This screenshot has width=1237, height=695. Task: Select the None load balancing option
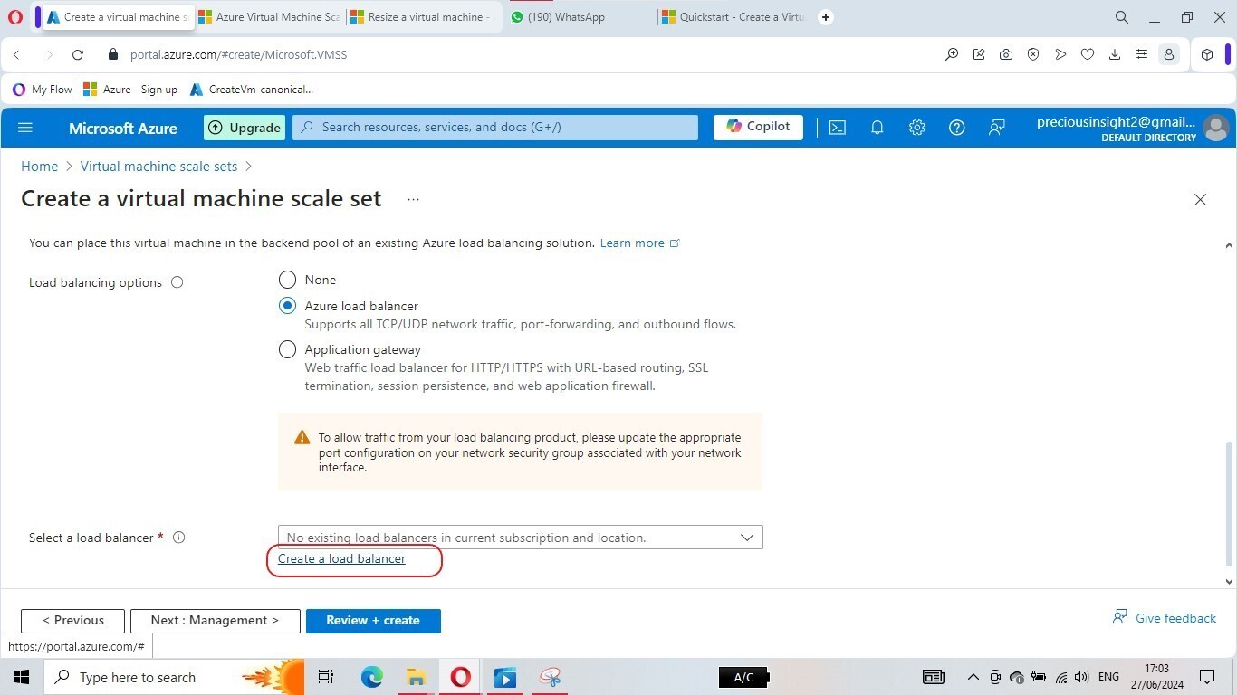click(287, 280)
